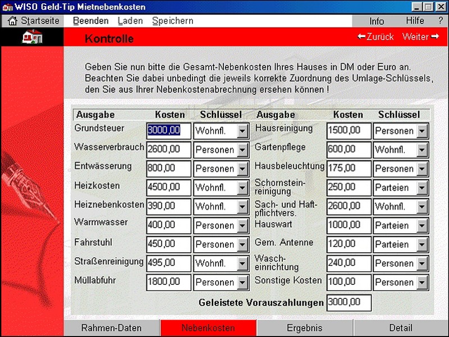The image size is (449, 337).
Task: Open the Grundsteuer Schlüssel dropdown
Action: [x=242, y=131]
